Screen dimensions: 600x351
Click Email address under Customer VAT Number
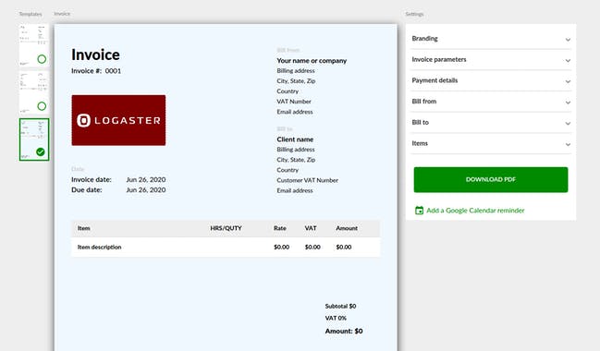pos(295,190)
